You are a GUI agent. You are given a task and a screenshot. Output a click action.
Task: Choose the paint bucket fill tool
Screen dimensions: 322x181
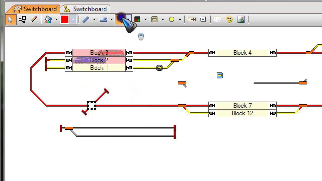[48, 19]
